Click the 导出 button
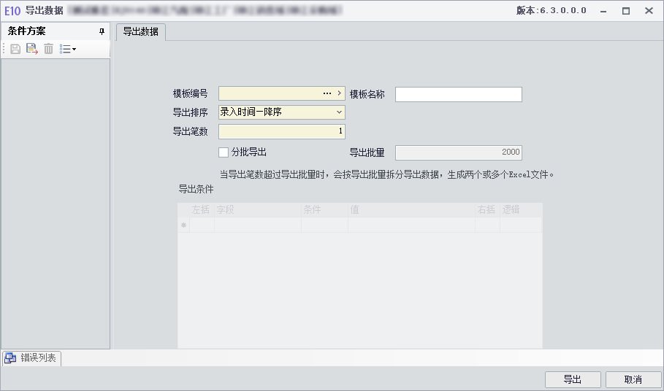The height and width of the screenshot is (391, 664). 573,379
